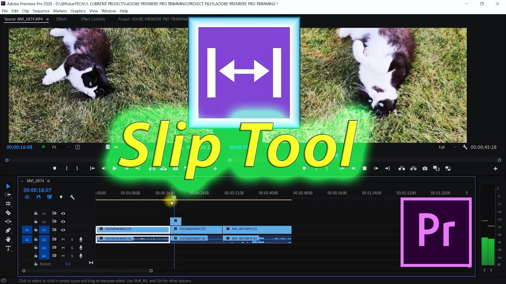The height and width of the screenshot is (284, 506).
Task: Click Go to Out in Program monitor
Action: click(x=387, y=168)
